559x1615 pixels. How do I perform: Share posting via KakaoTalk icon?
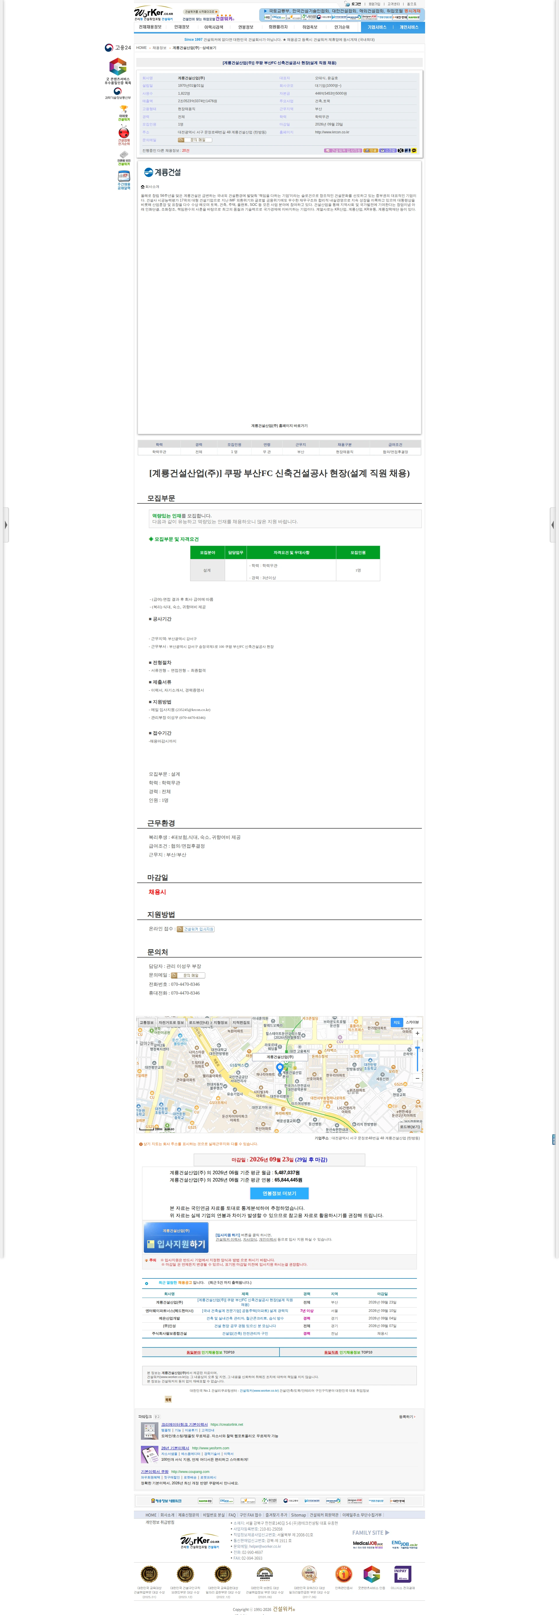[x=414, y=151]
